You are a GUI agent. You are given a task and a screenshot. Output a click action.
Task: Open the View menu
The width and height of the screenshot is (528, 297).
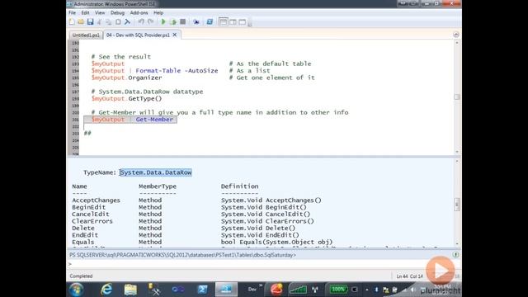point(100,13)
